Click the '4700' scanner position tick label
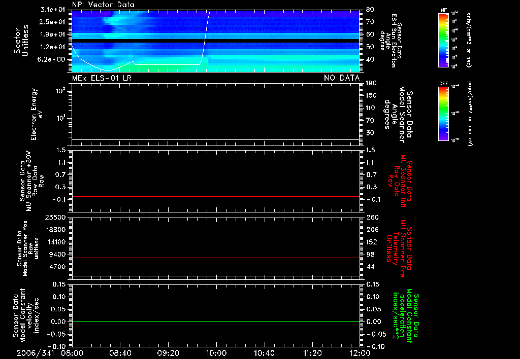Image resolution: width=520 pixels, height=359 pixels. point(57,267)
